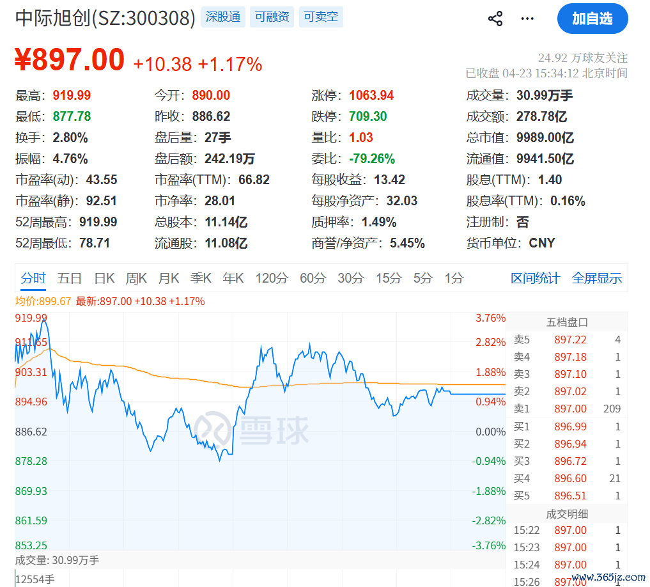Click the 货币单位 value CNY

tap(542, 243)
